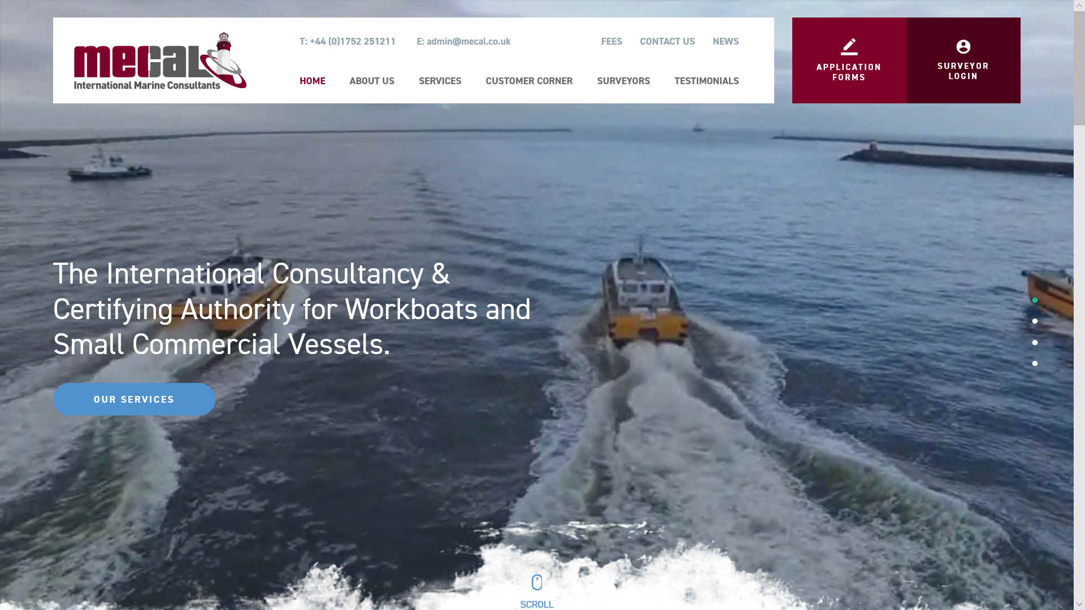The width and height of the screenshot is (1085, 610).
Task: Open Customer Corner navigation item
Action: click(529, 81)
